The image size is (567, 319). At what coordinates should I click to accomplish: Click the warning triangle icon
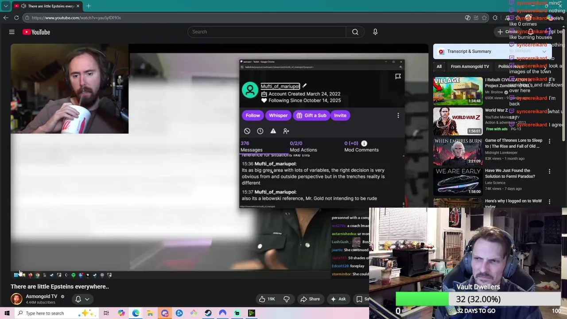pos(273,131)
